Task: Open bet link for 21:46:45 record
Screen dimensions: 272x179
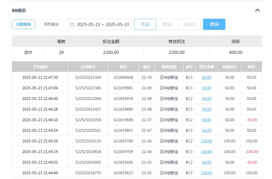Action: [x=206, y=99]
